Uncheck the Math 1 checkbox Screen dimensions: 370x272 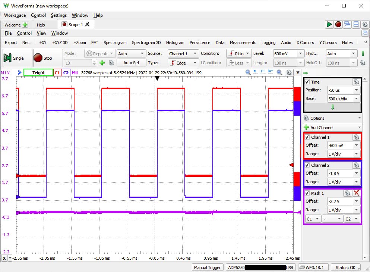click(x=307, y=193)
